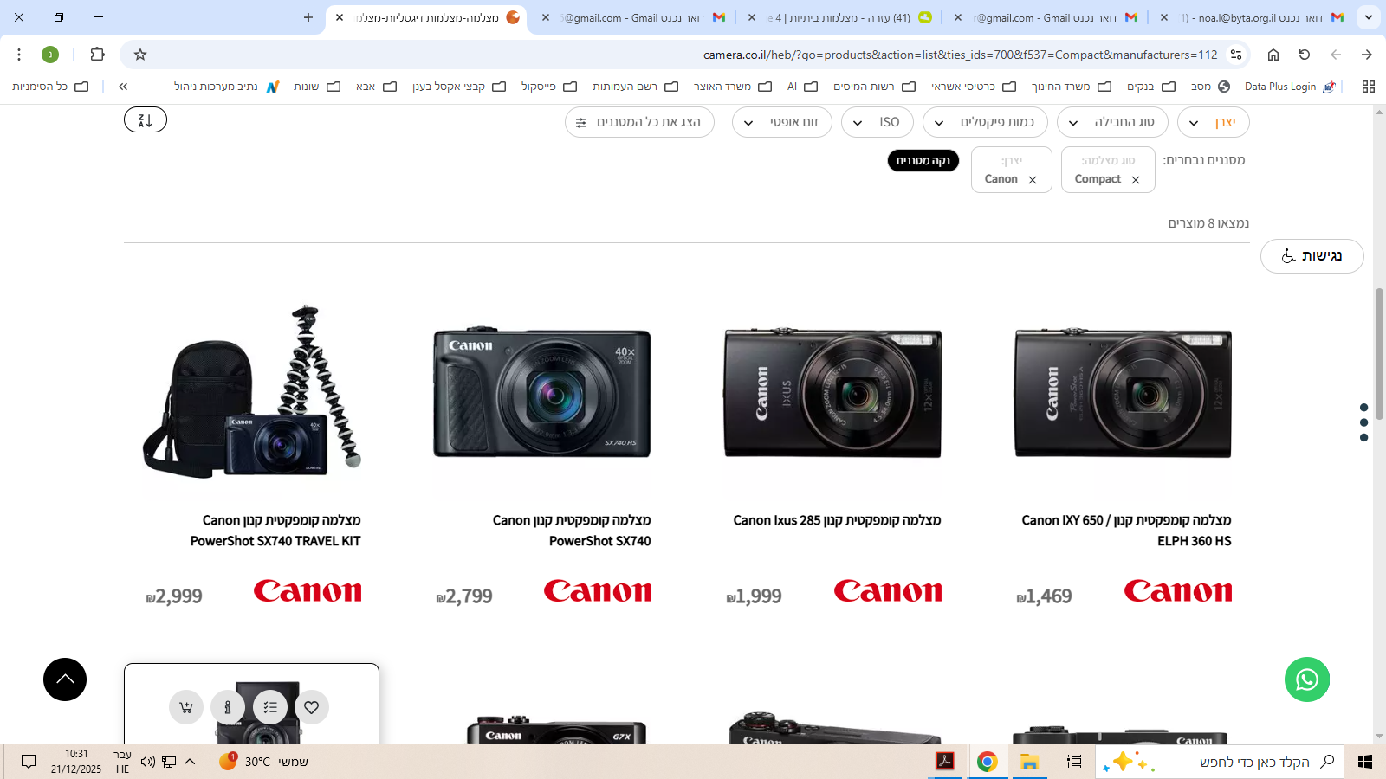
Task: Open the Chrome three-dot menu
Action: pyautogui.click(x=19, y=55)
